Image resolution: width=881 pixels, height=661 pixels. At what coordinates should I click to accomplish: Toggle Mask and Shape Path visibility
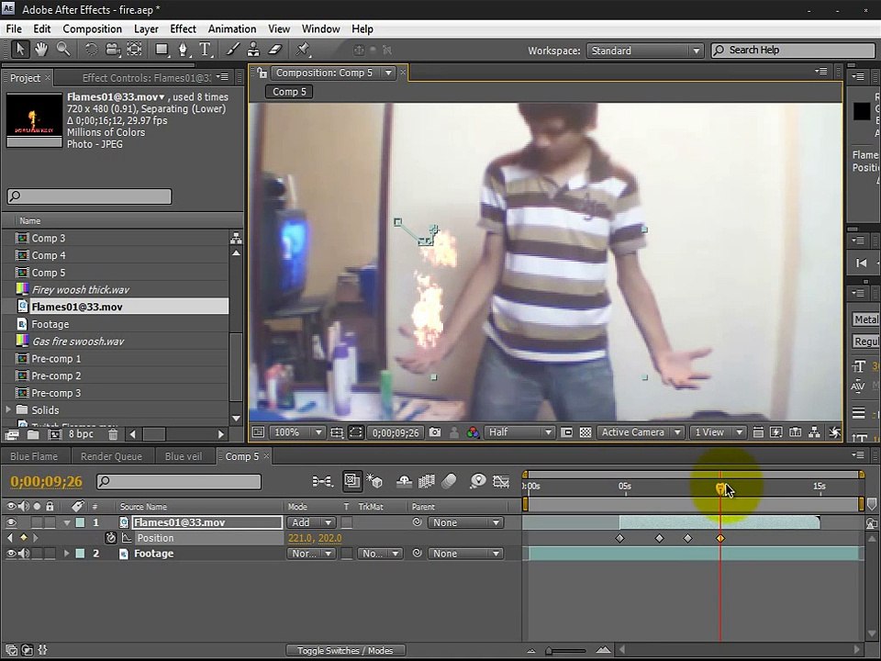click(356, 432)
